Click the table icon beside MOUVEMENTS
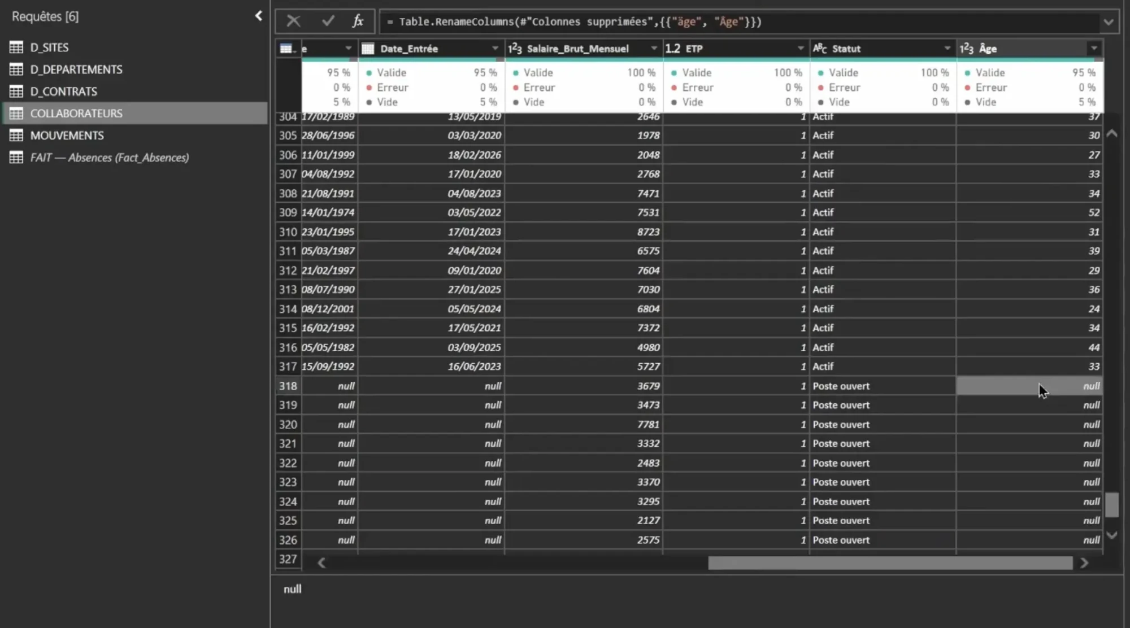1130x628 pixels. click(x=16, y=136)
